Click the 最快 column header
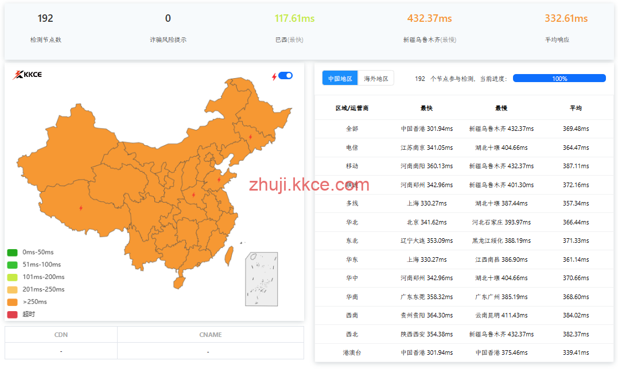Viewport: 618px width, 372px height. [426, 108]
